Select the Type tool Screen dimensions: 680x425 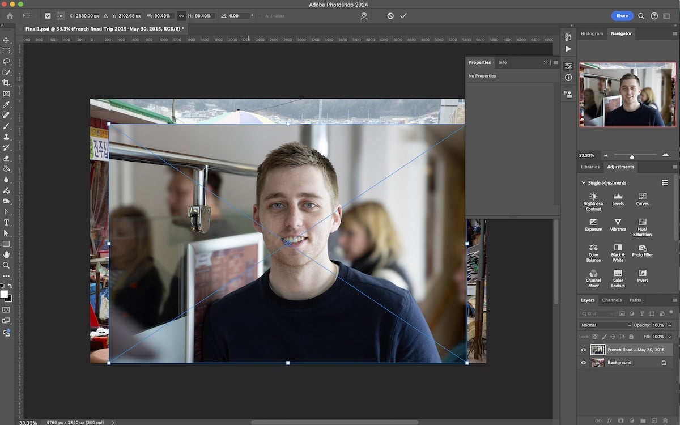pos(7,221)
